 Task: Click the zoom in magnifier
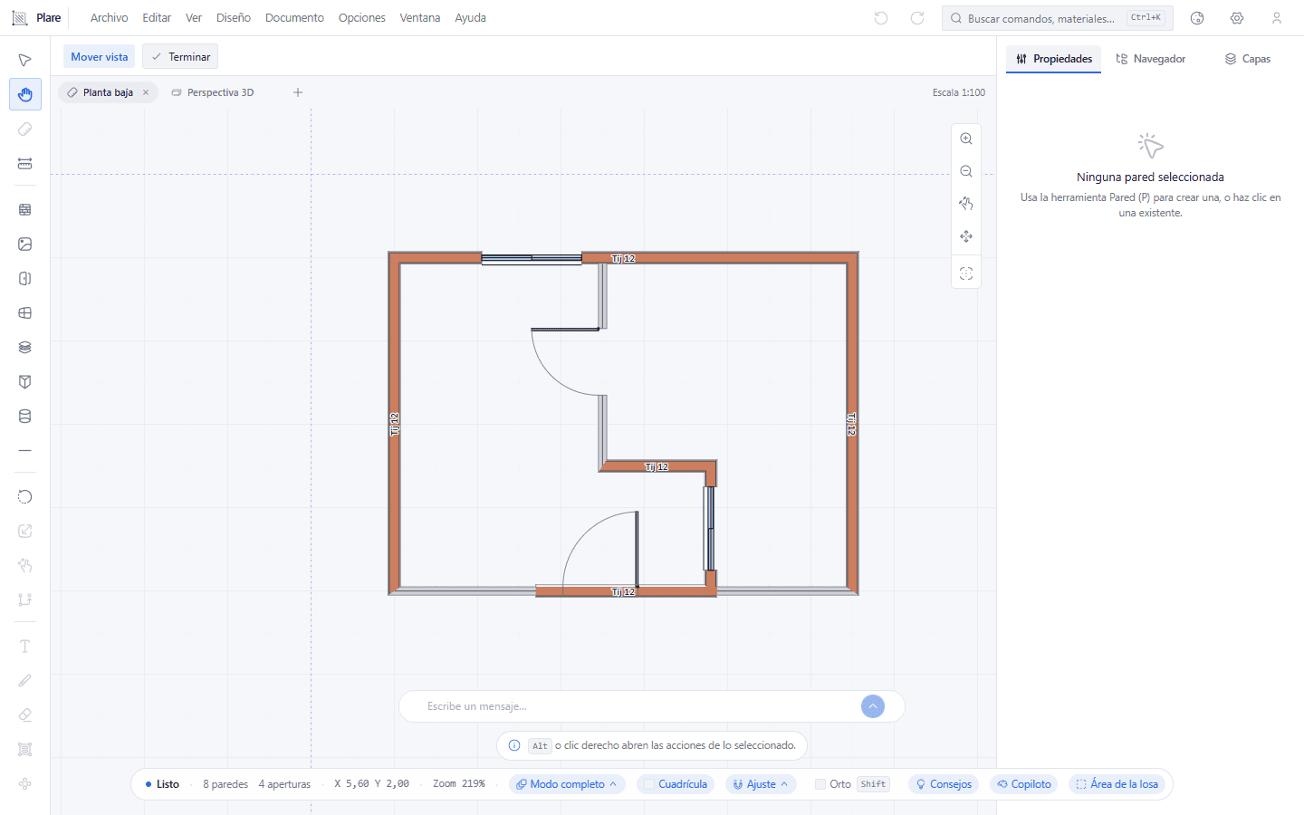click(966, 139)
